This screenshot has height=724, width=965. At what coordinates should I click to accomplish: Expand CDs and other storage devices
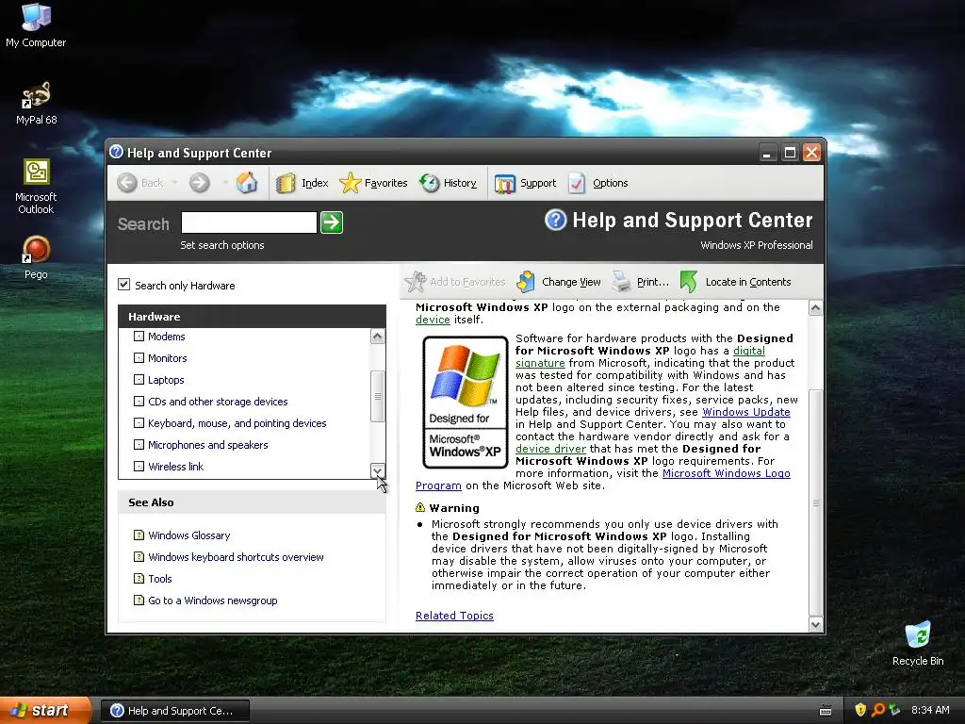point(139,402)
